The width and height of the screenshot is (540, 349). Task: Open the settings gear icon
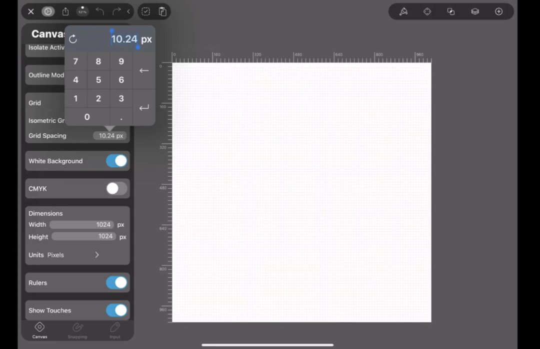coord(48,12)
